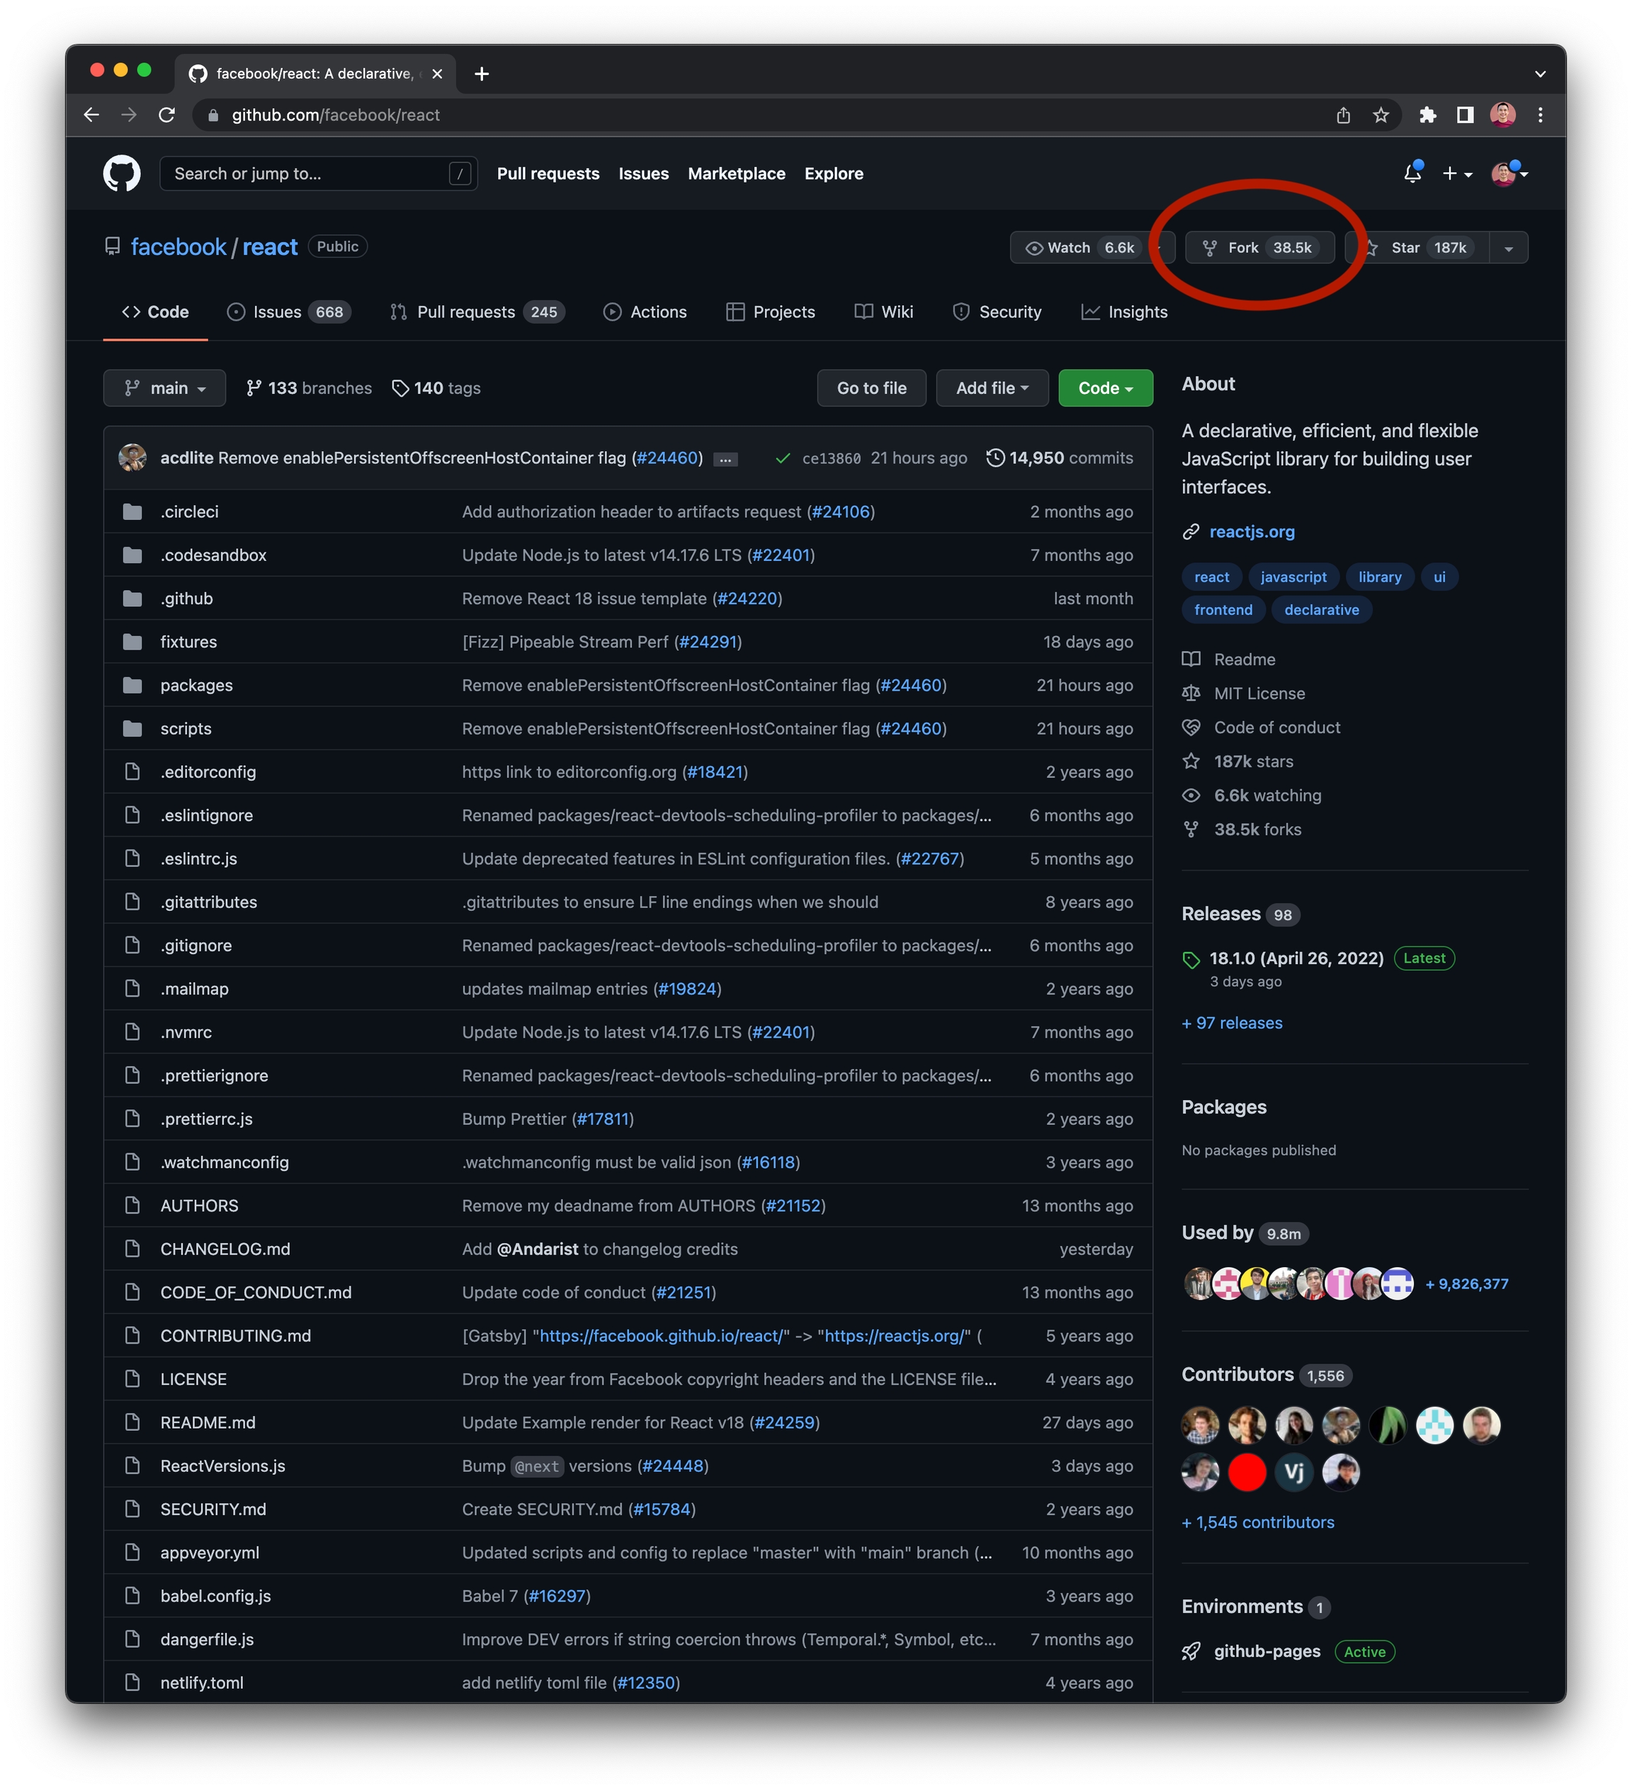Click the green check status icon on latest commit
Image resolution: width=1632 pixels, height=1790 pixels.
point(782,458)
